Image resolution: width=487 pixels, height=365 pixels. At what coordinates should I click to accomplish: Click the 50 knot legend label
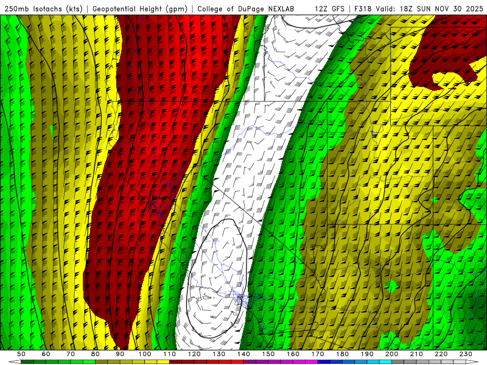pyautogui.click(x=21, y=354)
